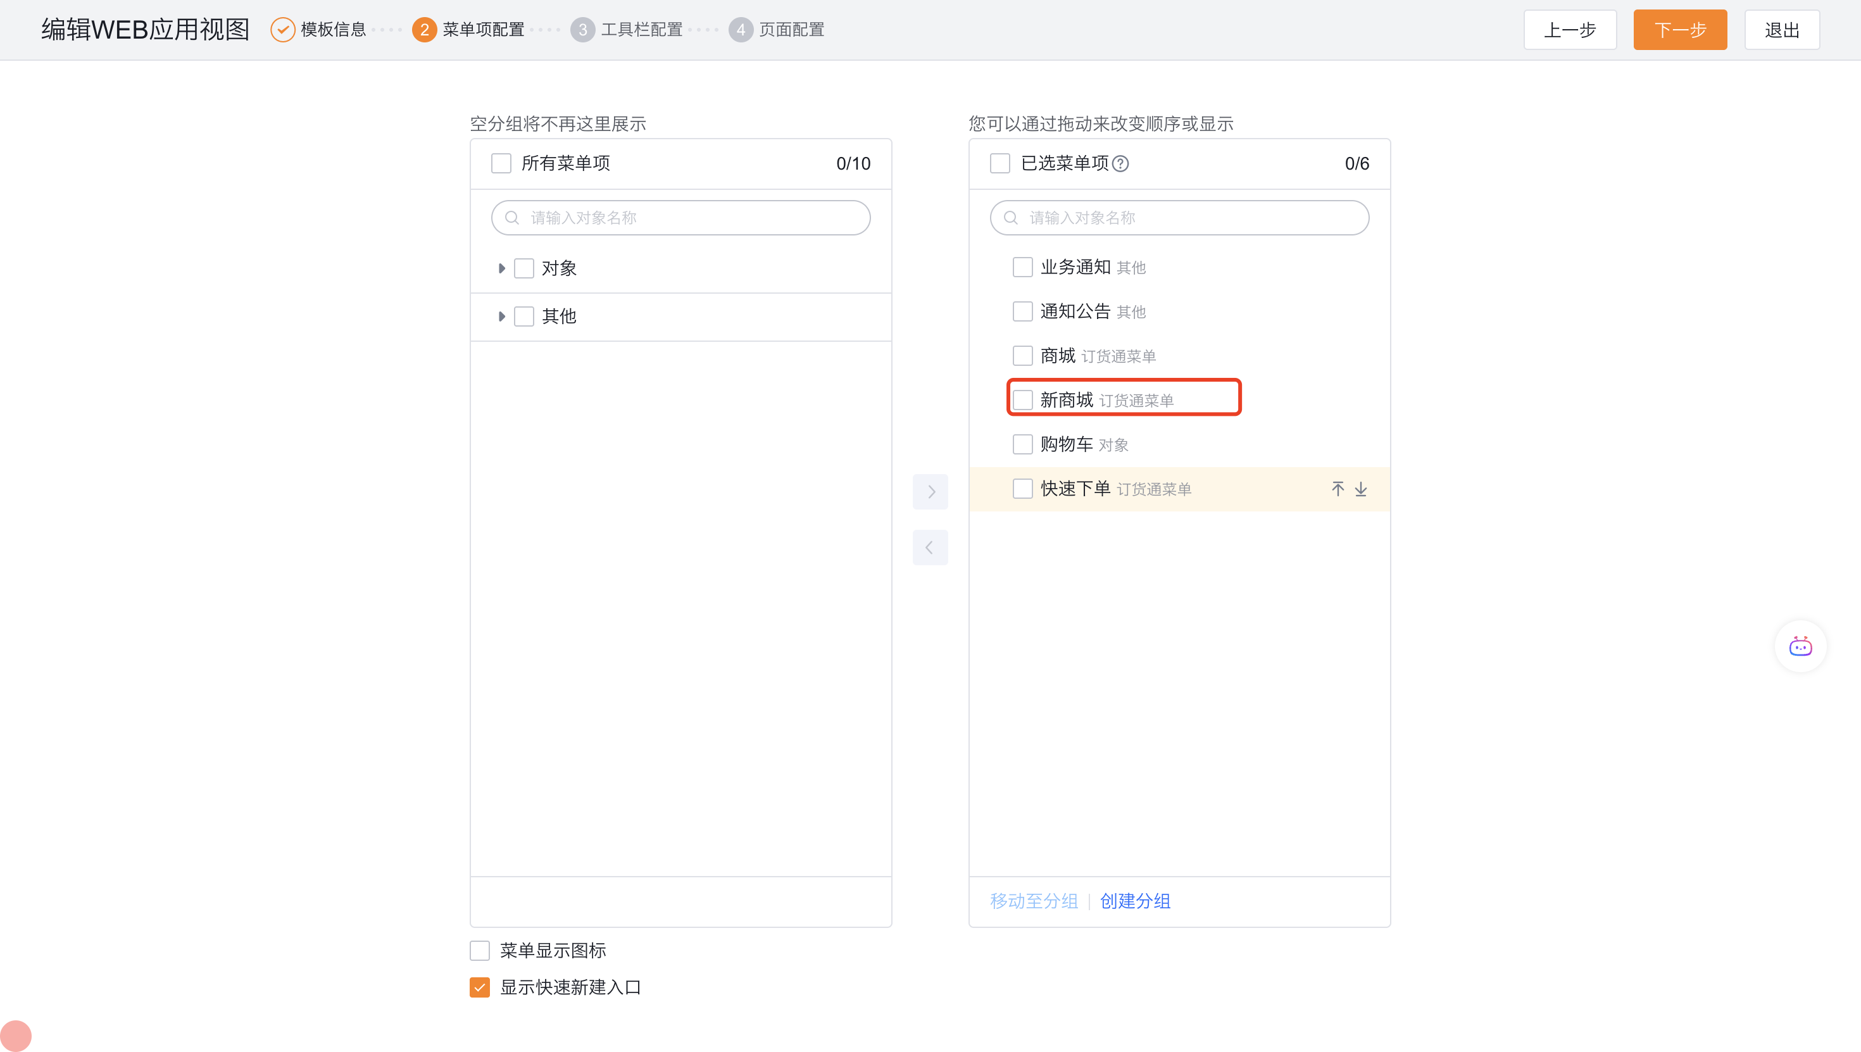Click the help icon next to 已选菜单项
Image resolution: width=1861 pixels, height=1052 pixels.
coord(1120,164)
